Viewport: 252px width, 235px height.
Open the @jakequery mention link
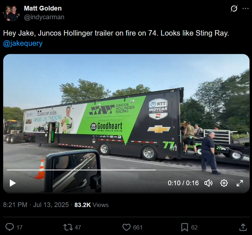(23, 43)
